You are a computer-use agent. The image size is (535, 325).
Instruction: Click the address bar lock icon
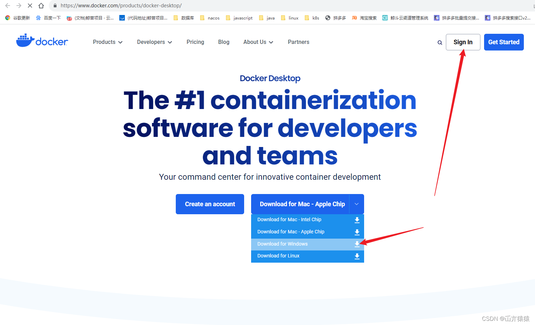[55, 6]
